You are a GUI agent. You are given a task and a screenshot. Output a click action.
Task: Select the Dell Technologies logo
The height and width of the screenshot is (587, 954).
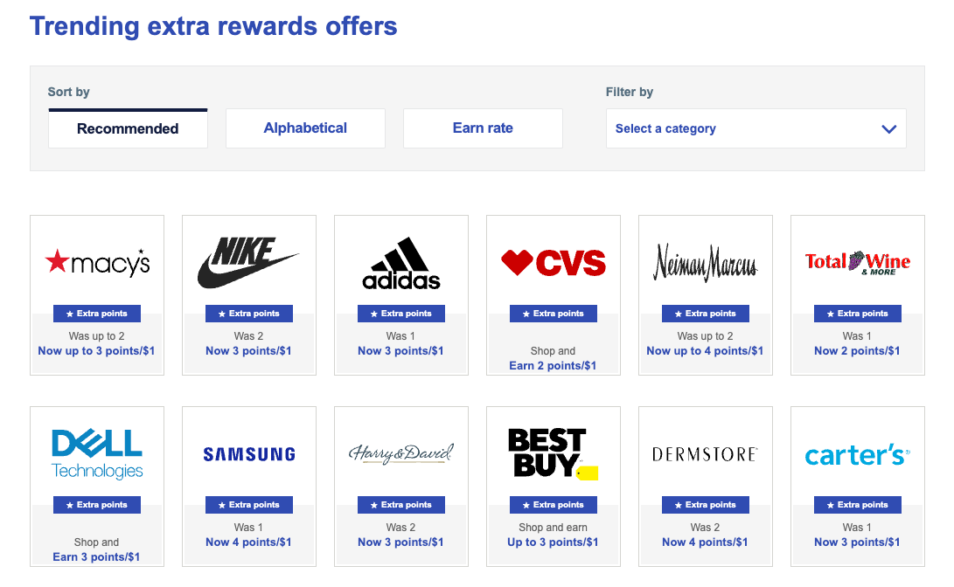coord(97,454)
